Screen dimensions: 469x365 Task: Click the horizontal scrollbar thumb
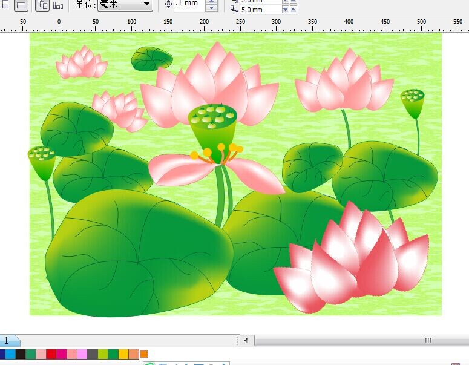click(x=427, y=341)
